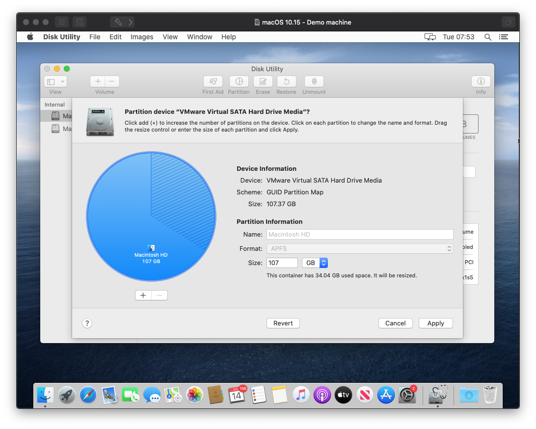Open the Apple menu
This screenshot has height=429, width=536.
30,37
